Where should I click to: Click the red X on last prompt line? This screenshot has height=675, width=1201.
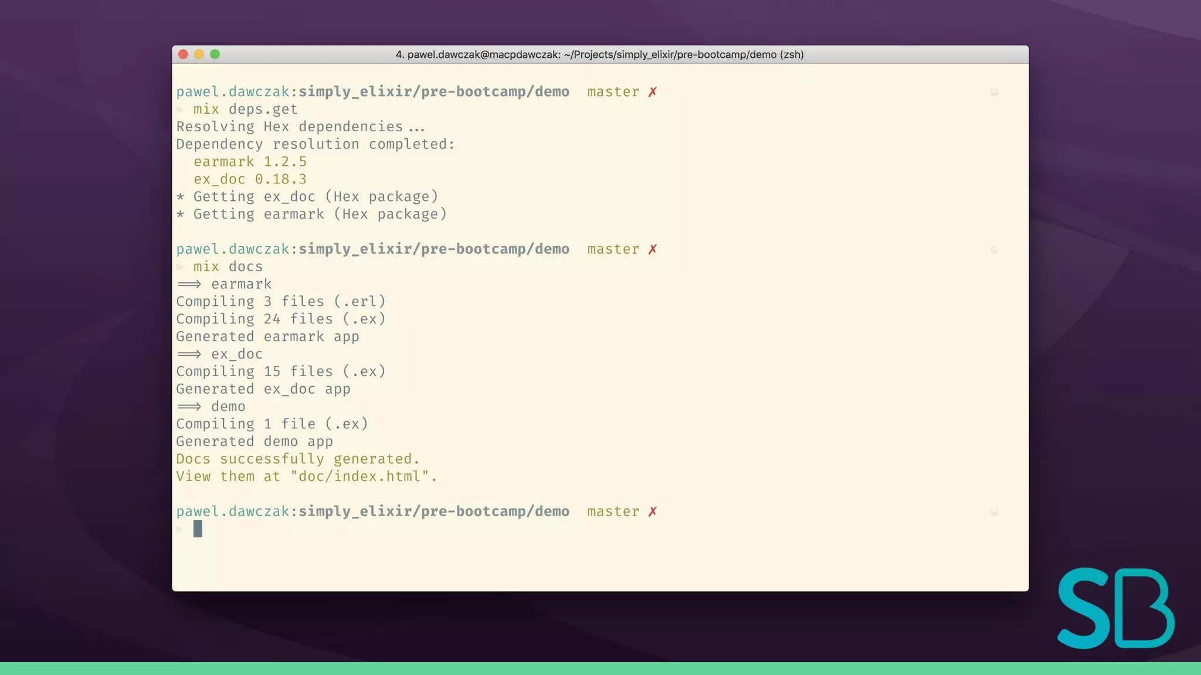(x=652, y=512)
